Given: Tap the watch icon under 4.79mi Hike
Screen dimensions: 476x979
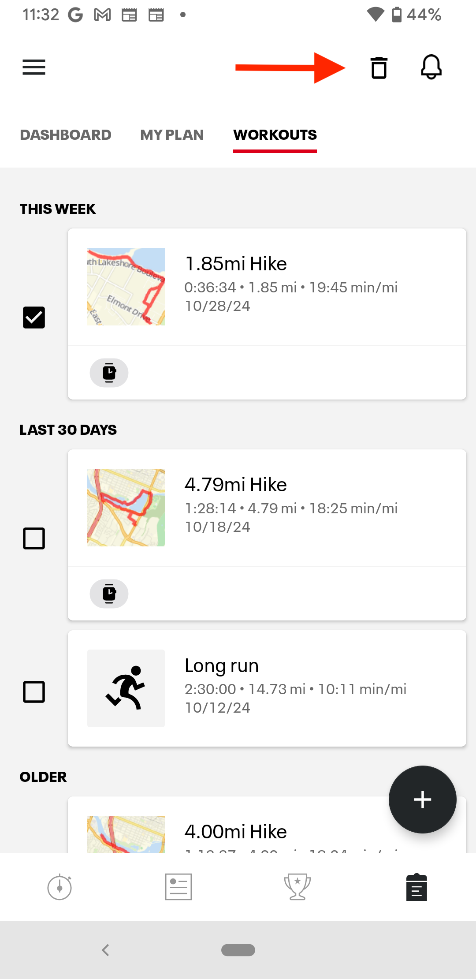Looking at the screenshot, I should (x=109, y=594).
